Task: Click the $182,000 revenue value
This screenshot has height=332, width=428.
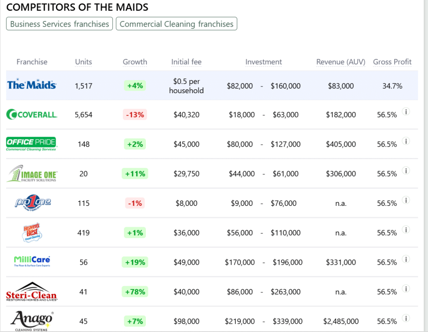Action: tap(341, 114)
